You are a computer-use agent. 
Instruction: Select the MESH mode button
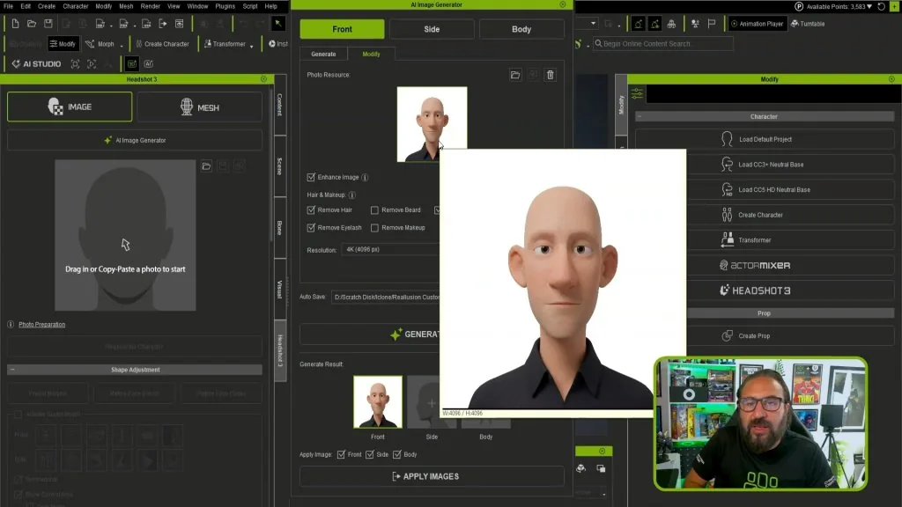200,107
